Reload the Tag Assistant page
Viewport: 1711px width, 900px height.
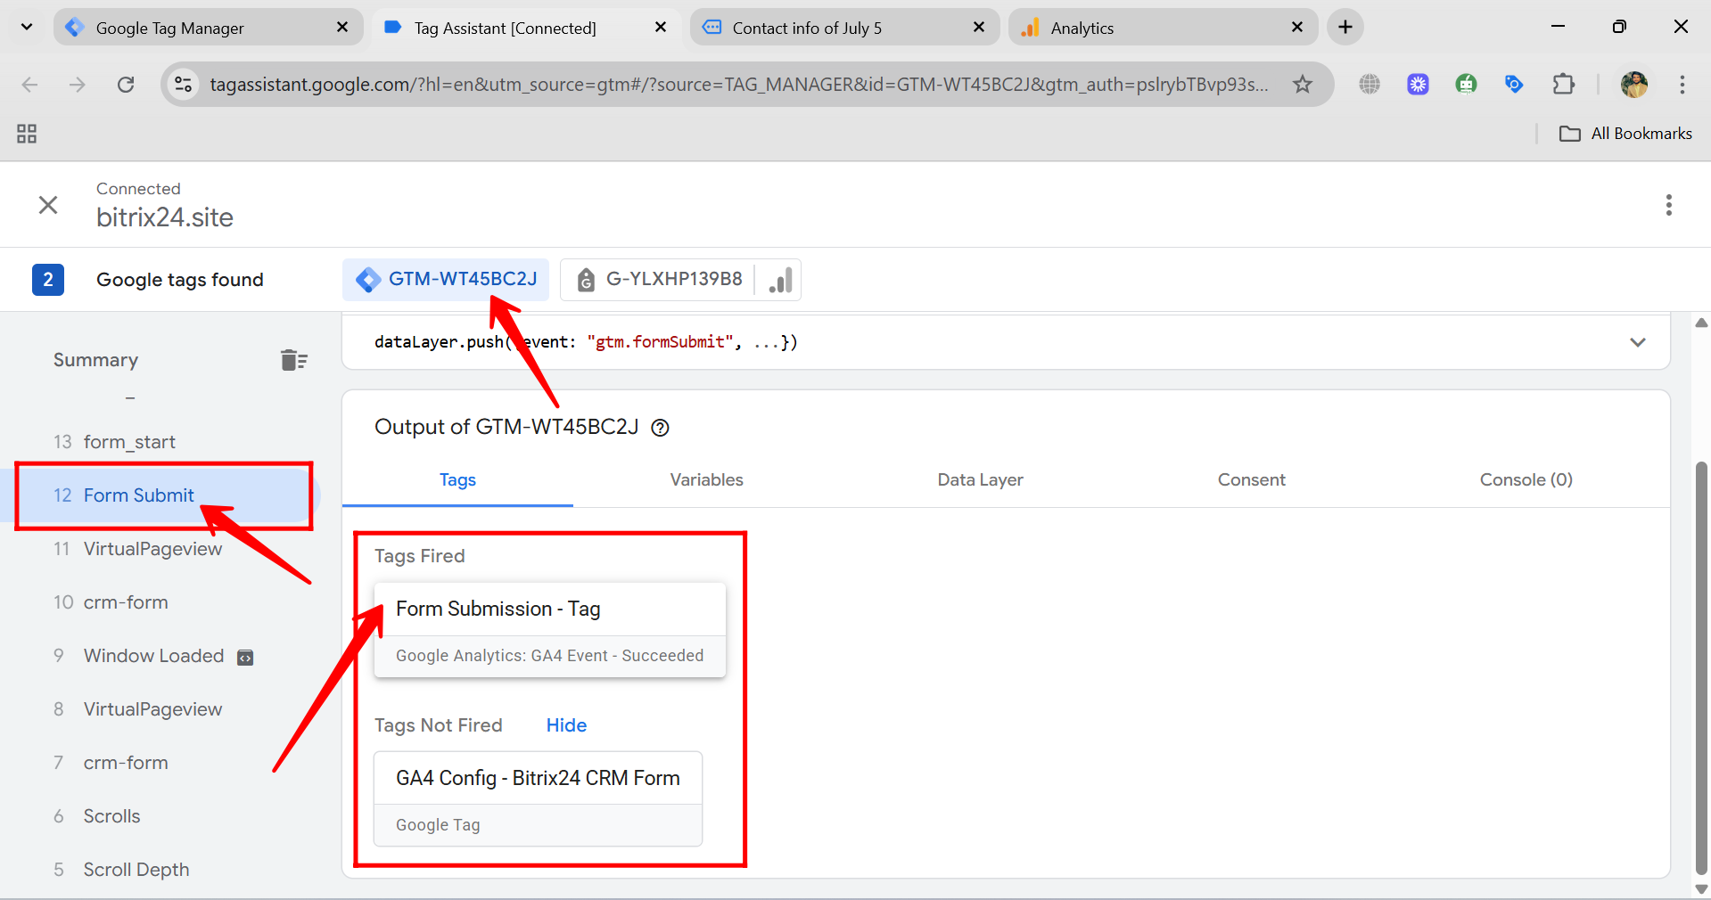pos(126,85)
